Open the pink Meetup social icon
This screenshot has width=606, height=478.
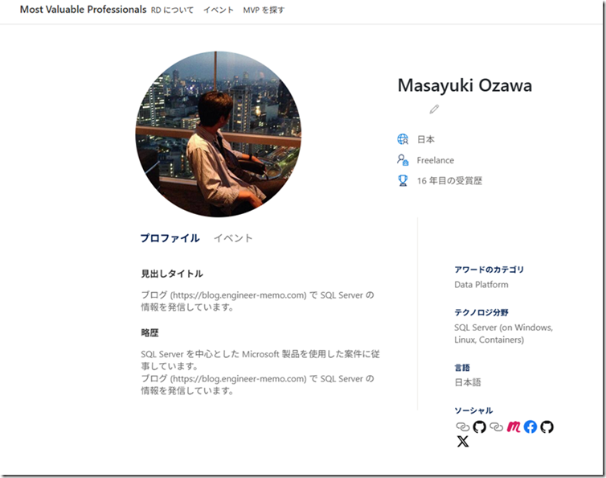514,426
